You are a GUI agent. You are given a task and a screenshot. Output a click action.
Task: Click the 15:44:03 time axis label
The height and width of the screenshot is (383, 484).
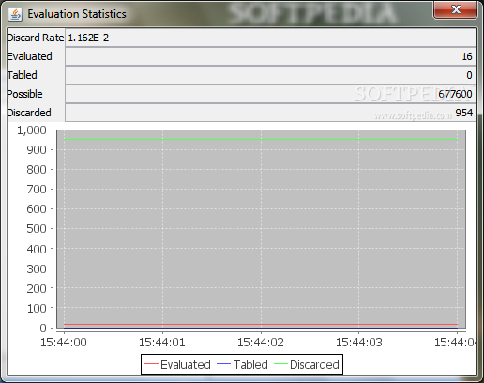(x=359, y=343)
